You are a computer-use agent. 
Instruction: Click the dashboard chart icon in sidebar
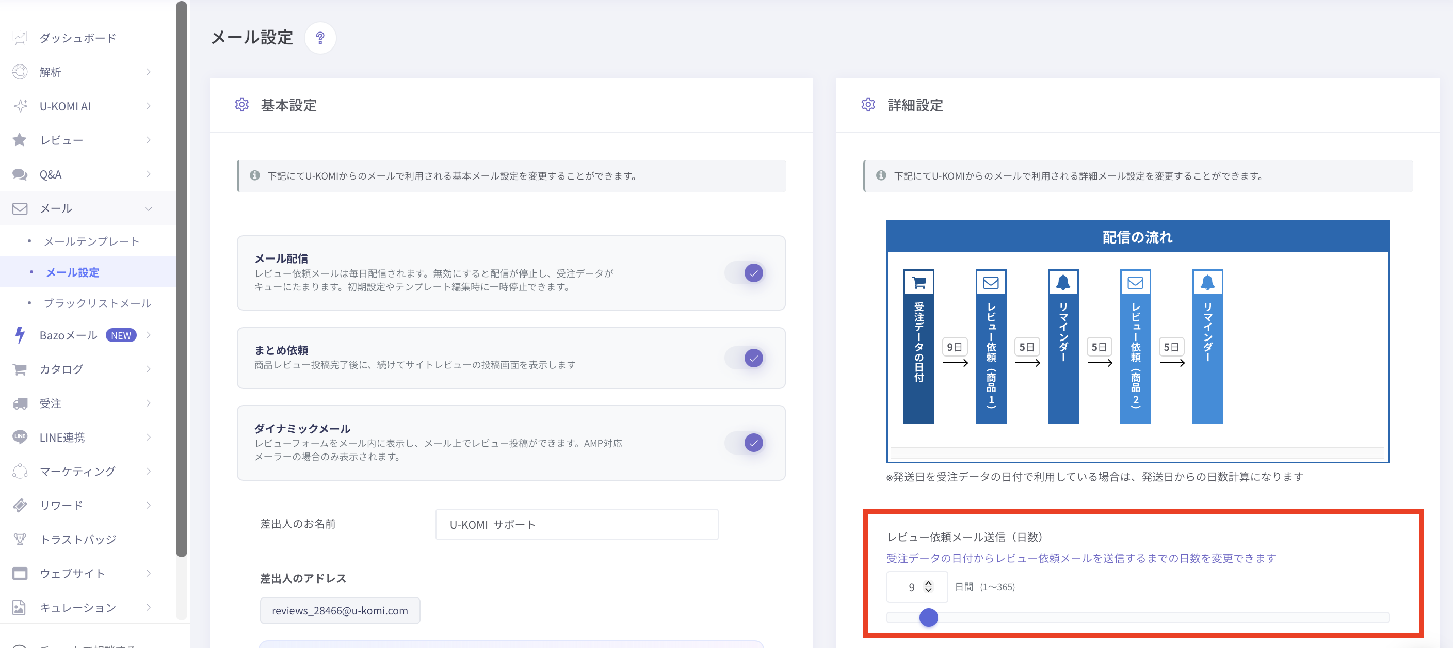pyautogui.click(x=20, y=38)
